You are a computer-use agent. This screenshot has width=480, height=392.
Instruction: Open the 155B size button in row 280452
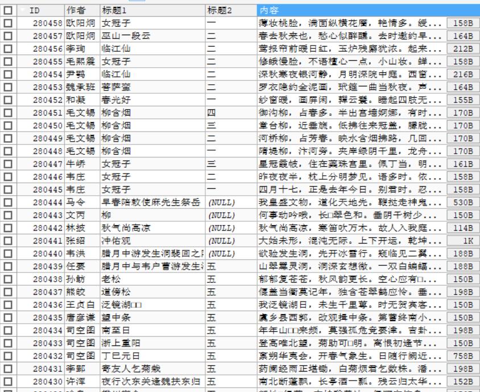pyautogui.click(x=462, y=100)
